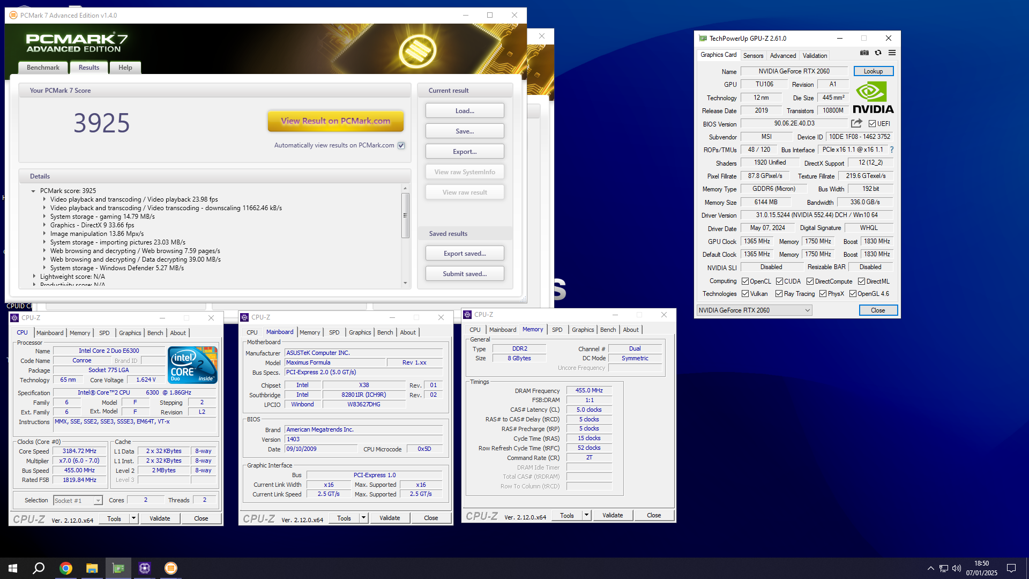Expand the Lightweight score tree node
The height and width of the screenshot is (579, 1029).
(34, 277)
